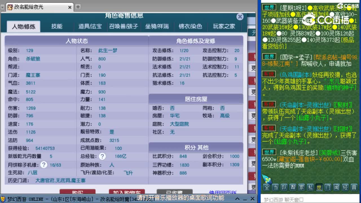Click the 居住房屋 section header
The width and height of the screenshot is (361, 203).
(196, 99)
